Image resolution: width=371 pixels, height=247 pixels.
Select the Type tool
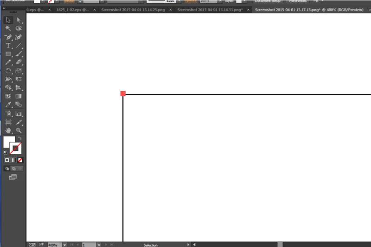8,45
